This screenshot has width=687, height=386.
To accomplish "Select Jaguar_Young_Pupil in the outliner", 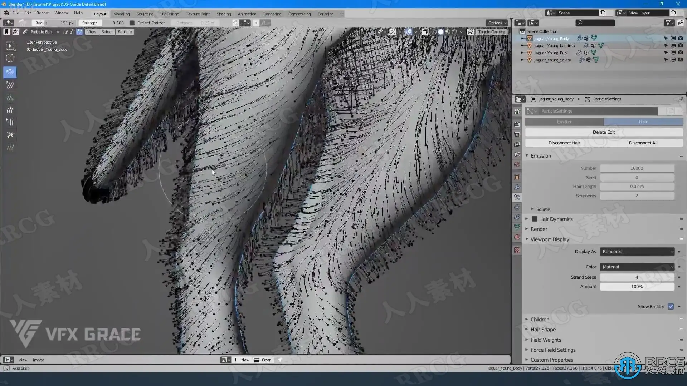I will pos(551,53).
